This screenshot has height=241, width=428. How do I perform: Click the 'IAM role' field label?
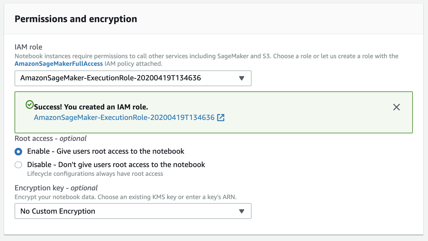click(29, 47)
